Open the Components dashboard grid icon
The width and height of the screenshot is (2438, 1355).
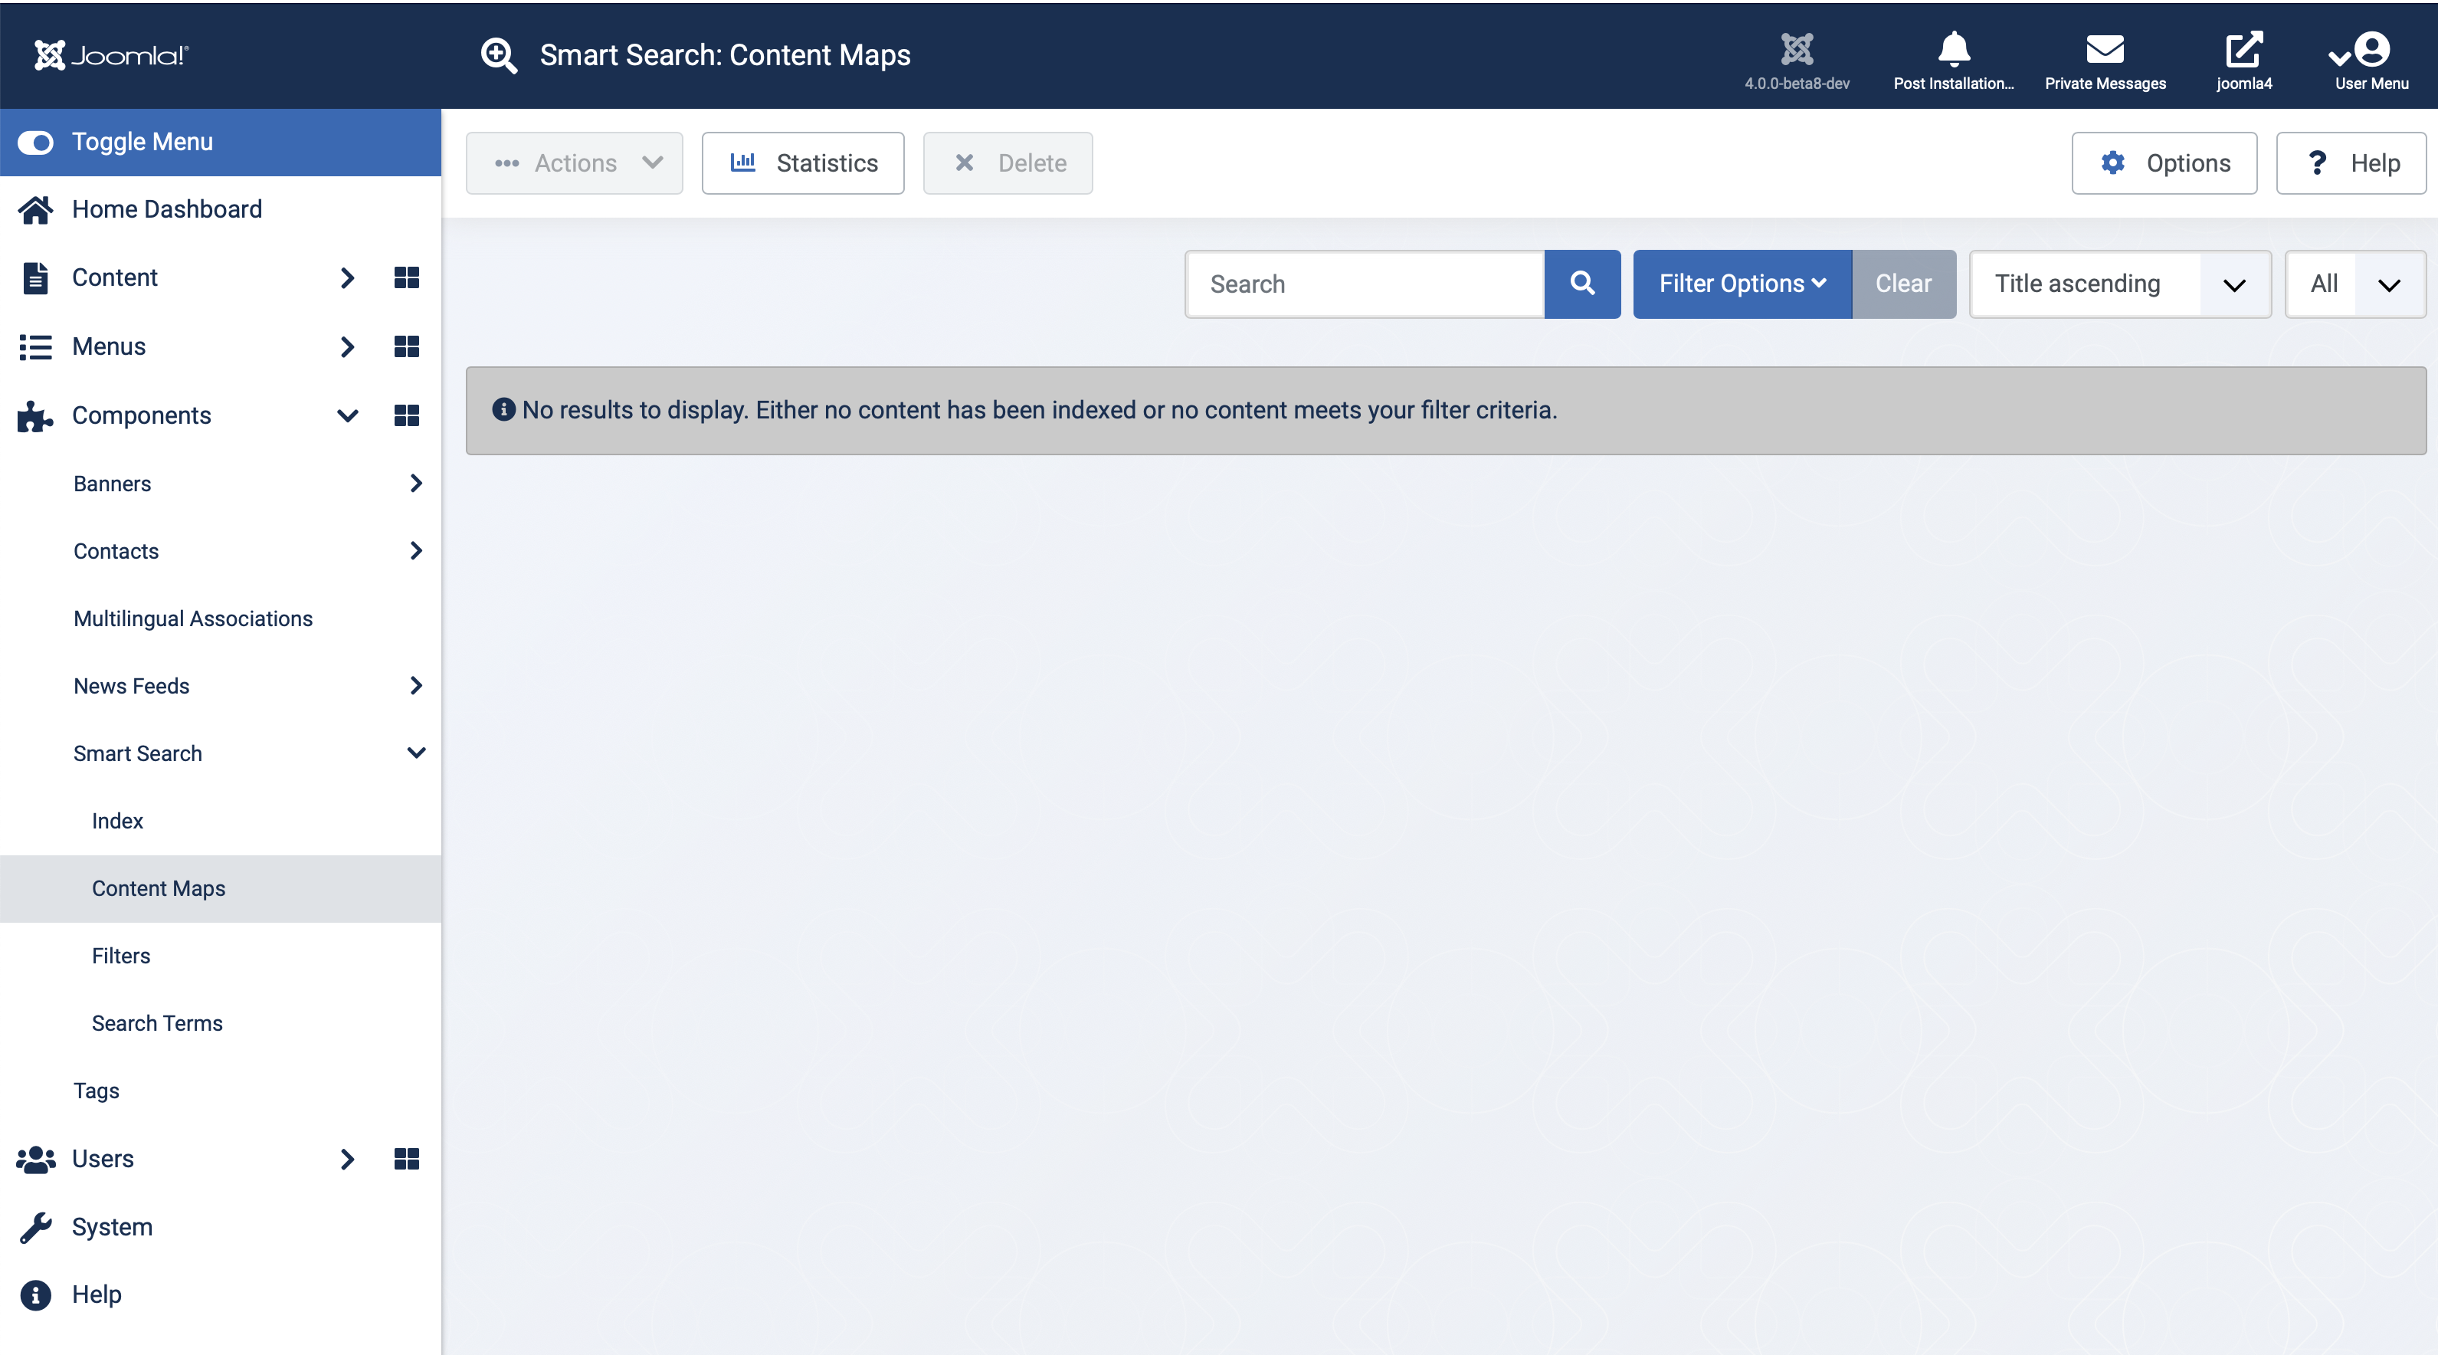coord(407,415)
